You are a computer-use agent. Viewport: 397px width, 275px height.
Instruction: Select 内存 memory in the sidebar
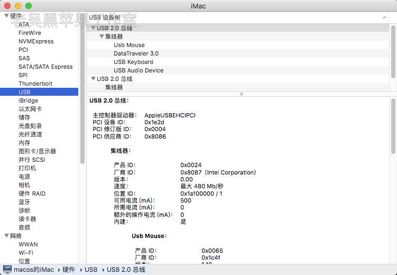pos(24,143)
